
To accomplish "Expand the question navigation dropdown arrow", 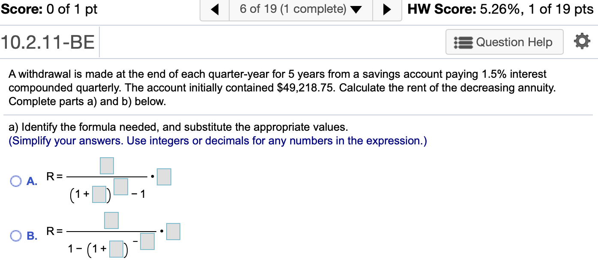I will pyautogui.click(x=356, y=9).
